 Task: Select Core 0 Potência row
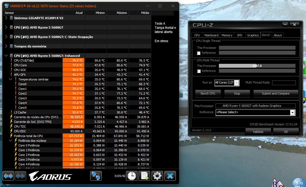77,145
